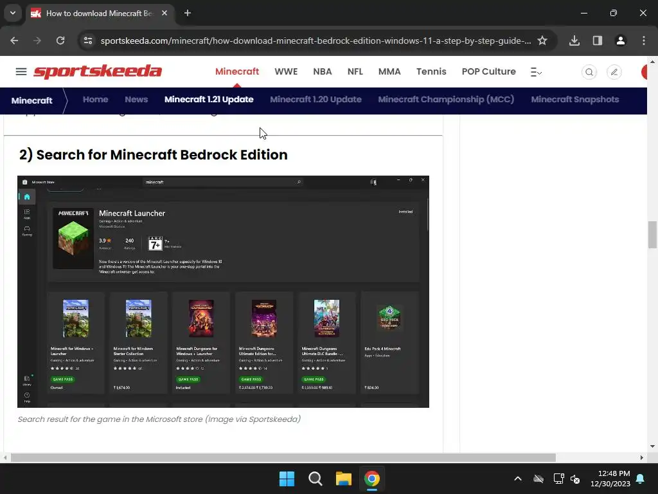Open the Tennis navigation item
This screenshot has width=658, height=494.
pyautogui.click(x=431, y=71)
